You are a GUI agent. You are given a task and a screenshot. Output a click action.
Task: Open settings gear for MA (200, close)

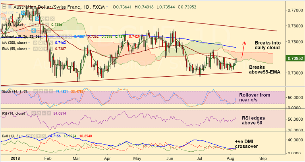(x=41, y=42)
